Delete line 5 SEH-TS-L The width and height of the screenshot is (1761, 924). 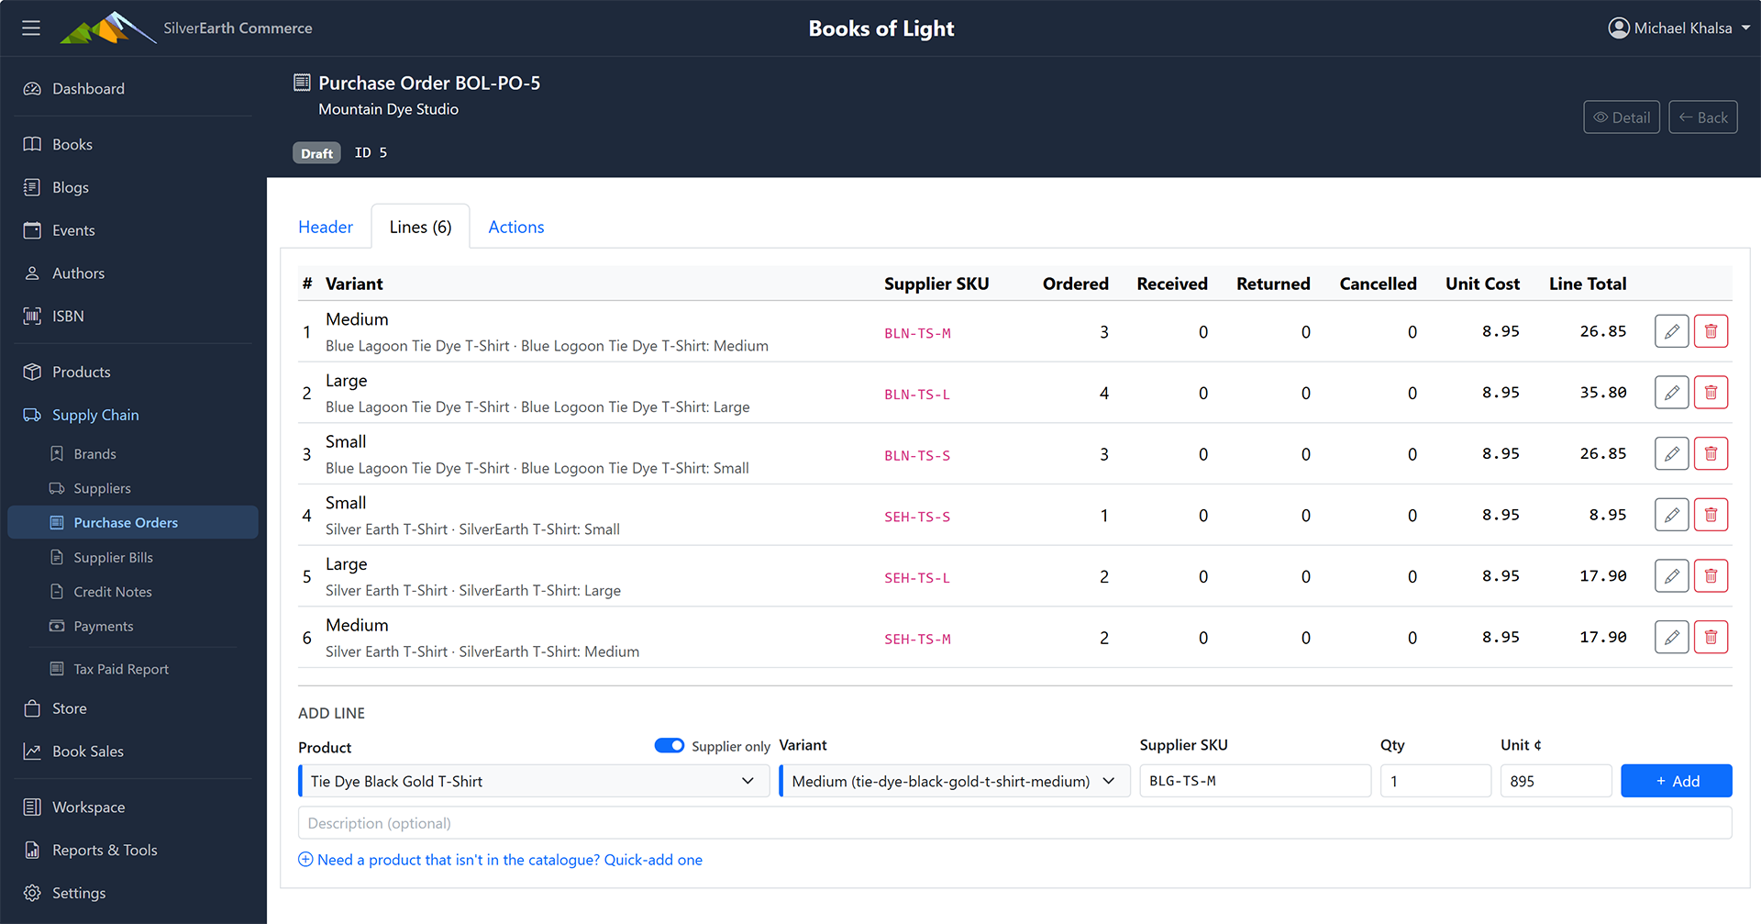coord(1711,576)
